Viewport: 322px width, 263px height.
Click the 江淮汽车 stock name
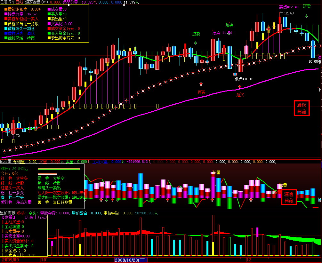pyautogui.click(x=8, y=2)
